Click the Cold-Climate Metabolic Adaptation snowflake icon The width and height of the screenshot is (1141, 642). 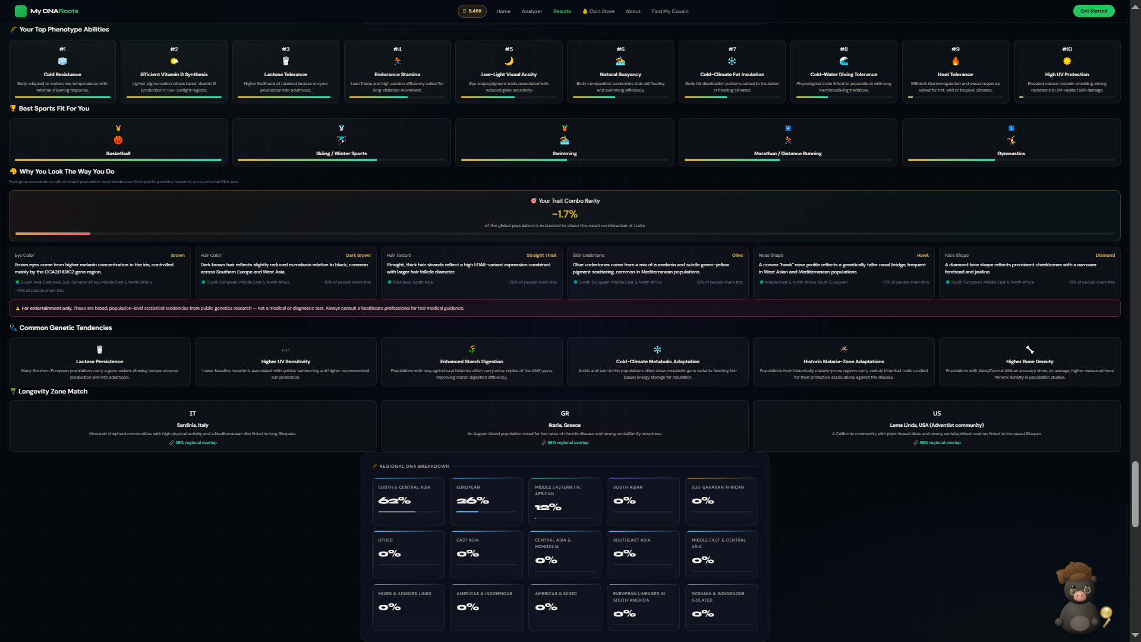657,350
